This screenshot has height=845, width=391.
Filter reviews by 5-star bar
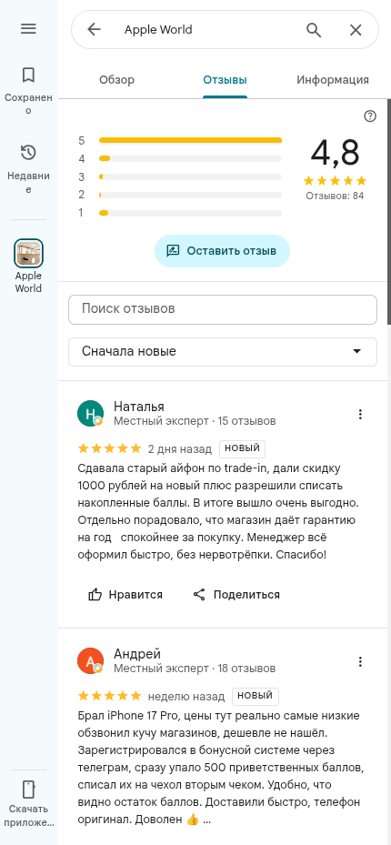[180, 141]
